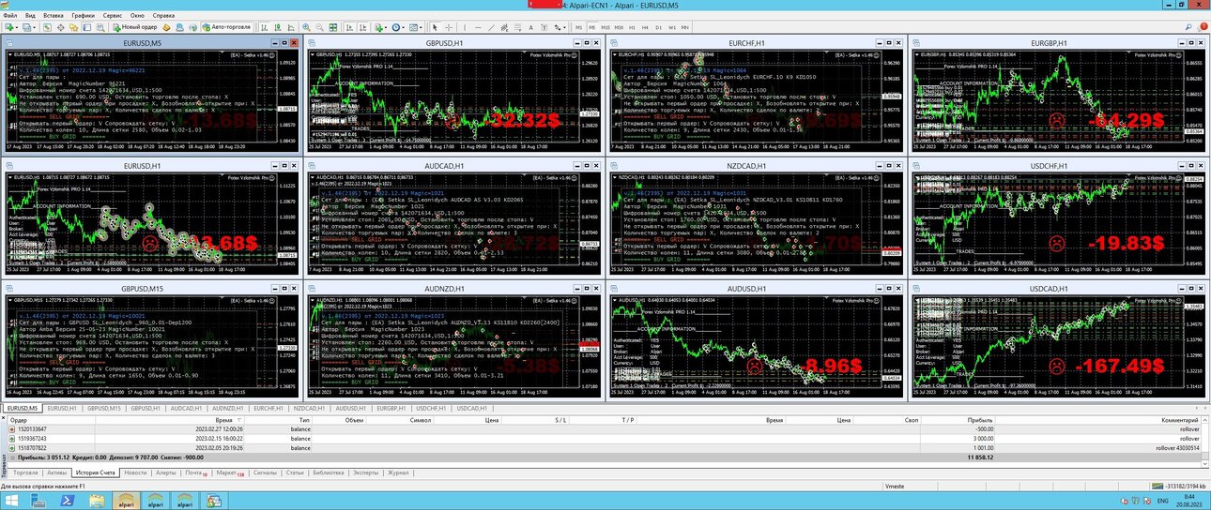The image size is (1211, 510).
Task: Switch to the EURGBP,H1 chart tab
Action: (391, 408)
